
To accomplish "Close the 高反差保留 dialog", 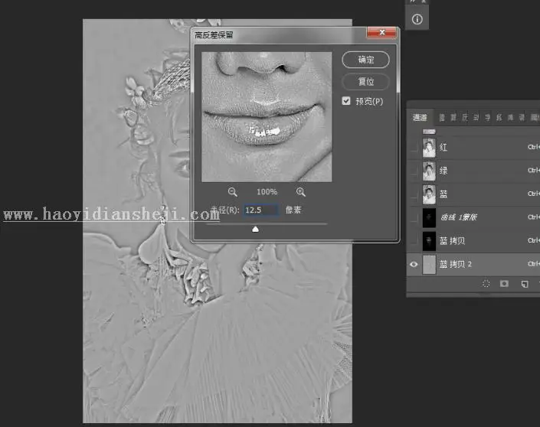I will (x=381, y=32).
